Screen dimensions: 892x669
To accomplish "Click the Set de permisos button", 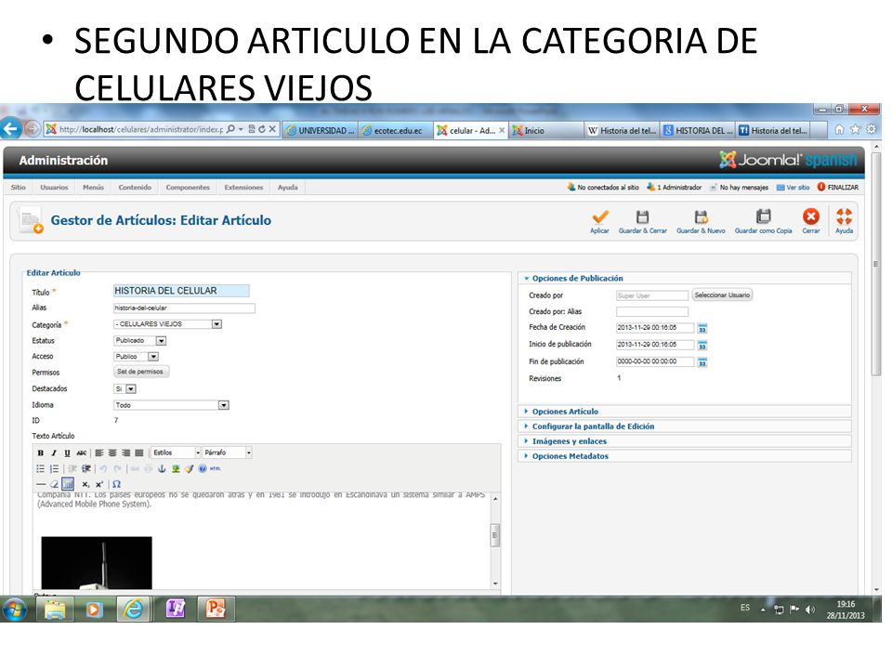I will click(140, 372).
